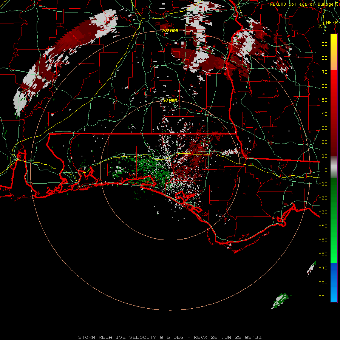Click the -90 value on the velocity scale
Viewport: 340px width, 340px height.
323,296
